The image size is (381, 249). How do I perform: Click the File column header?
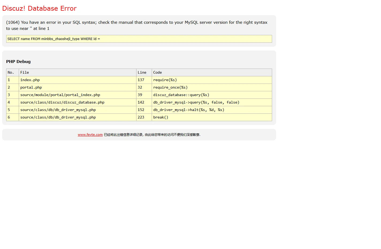78,73
